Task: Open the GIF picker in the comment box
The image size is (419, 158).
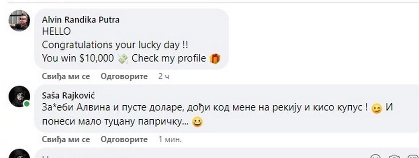Action: click(x=413, y=157)
